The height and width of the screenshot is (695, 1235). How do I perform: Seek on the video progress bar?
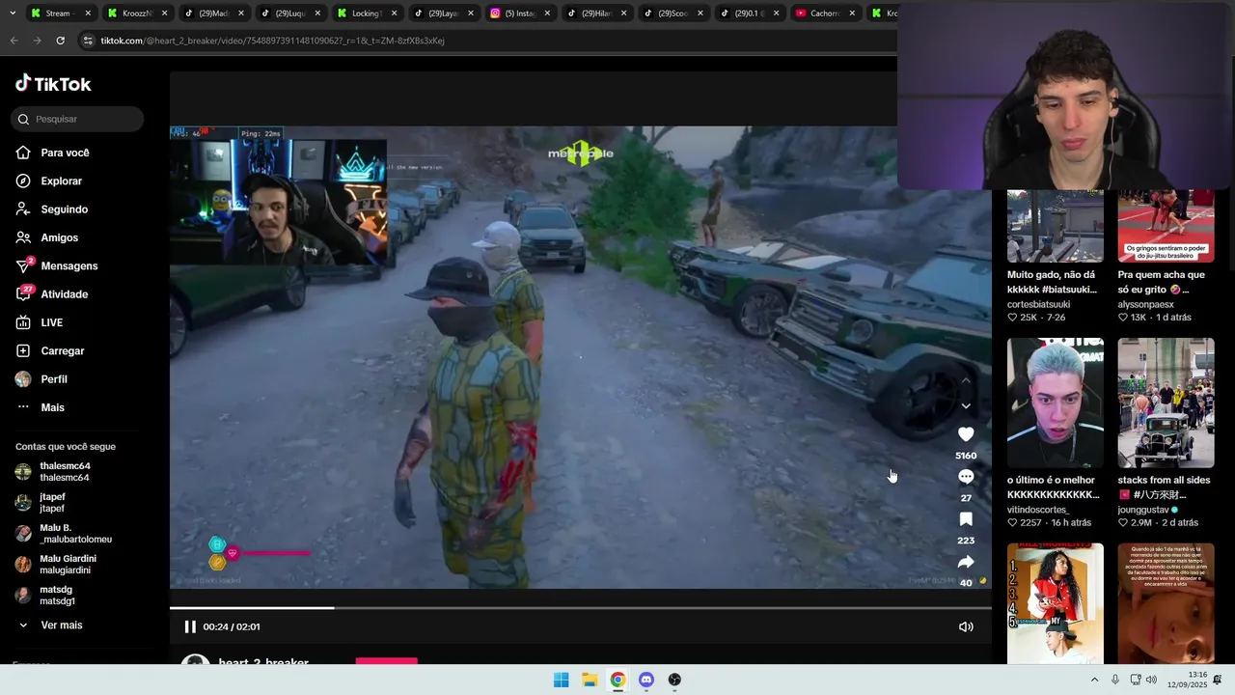pyautogui.click(x=581, y=608)
